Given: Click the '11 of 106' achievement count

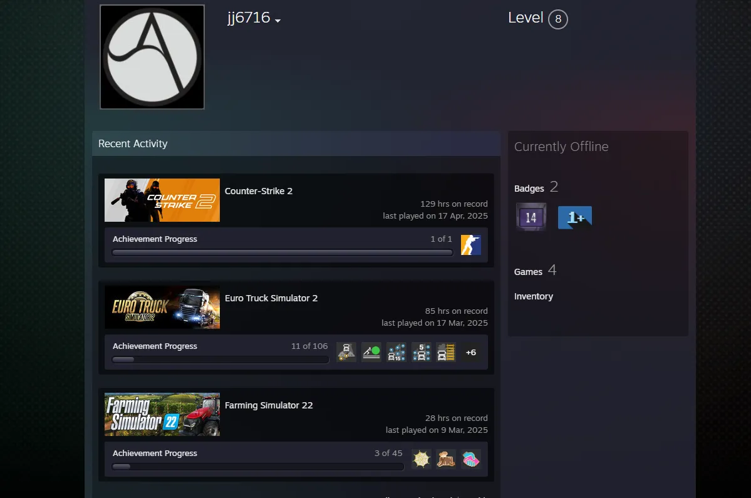Looking at the screenshot, I should tap(309, 346).
